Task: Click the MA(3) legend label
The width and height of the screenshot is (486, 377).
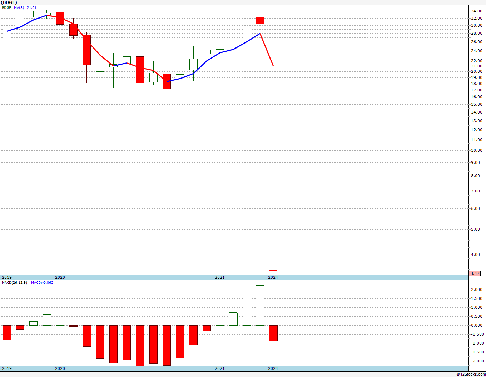Action: coord(19,7)
